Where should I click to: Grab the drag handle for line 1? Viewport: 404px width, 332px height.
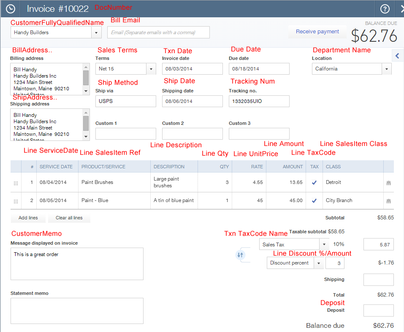pyautogui.click(x=16, y=183)
